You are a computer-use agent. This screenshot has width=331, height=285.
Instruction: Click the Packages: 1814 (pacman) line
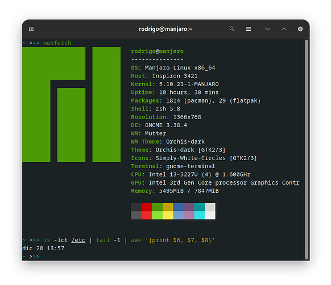pyautogui.click(x=196, y=100)
